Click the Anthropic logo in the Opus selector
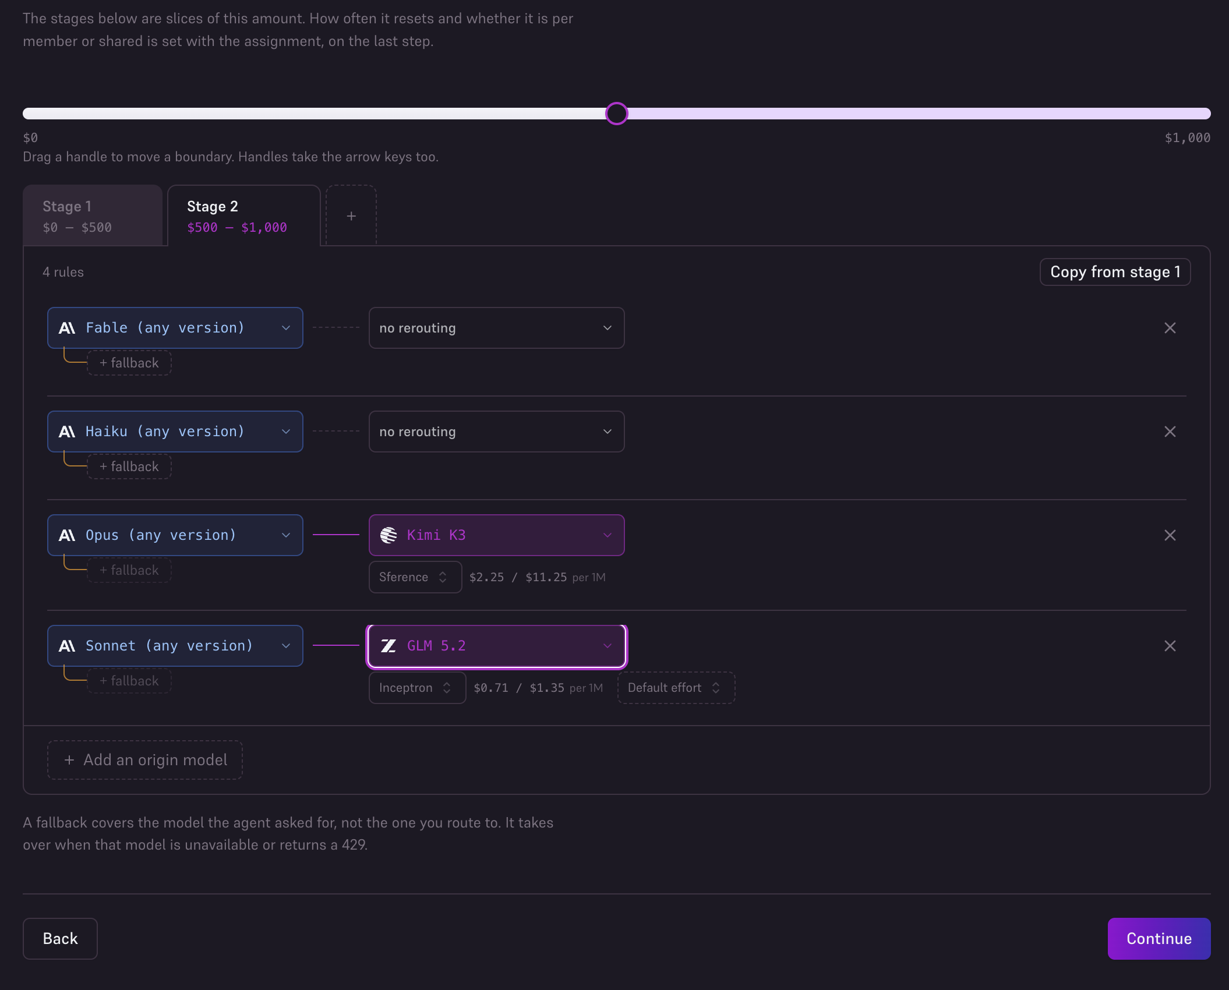The image size is (1229, 990). (x=67, y=535)
